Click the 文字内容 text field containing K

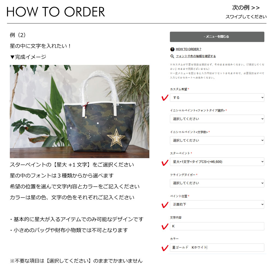tap(217, 226)
